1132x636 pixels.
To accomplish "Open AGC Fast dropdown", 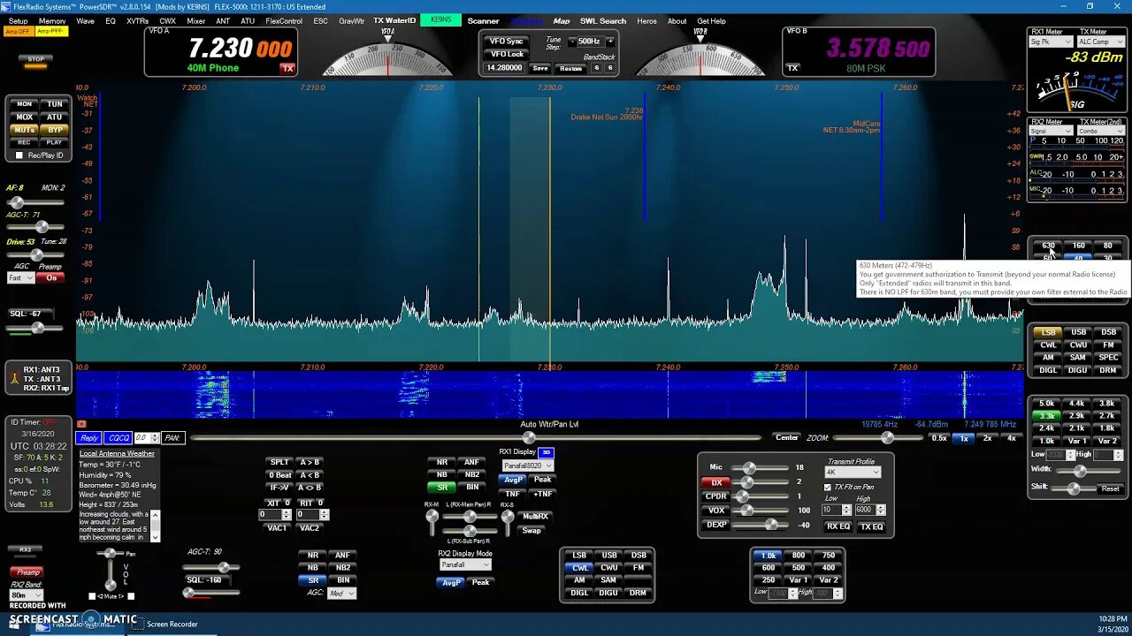I will pos(20,277).
